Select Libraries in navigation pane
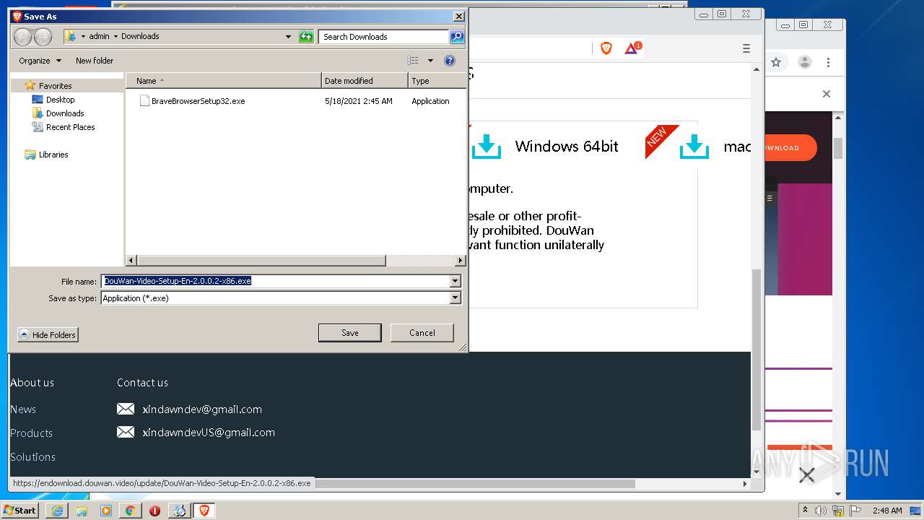 (53, 155)
